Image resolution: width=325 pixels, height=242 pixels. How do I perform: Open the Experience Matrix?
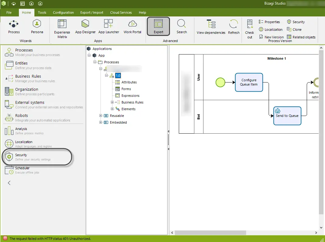62,29
